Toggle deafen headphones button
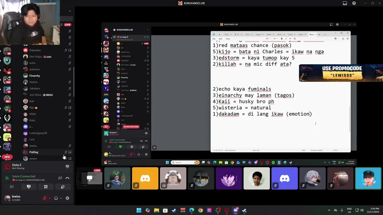Image resolution: width=383 pixels, height=215 pixels. tap(56, 198)
